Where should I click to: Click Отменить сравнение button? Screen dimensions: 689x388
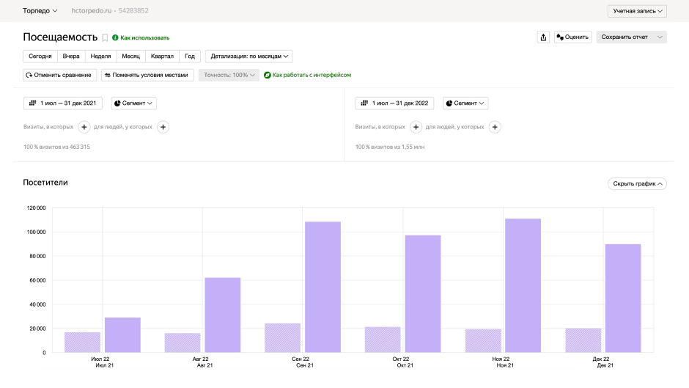[x=60, y=76]
